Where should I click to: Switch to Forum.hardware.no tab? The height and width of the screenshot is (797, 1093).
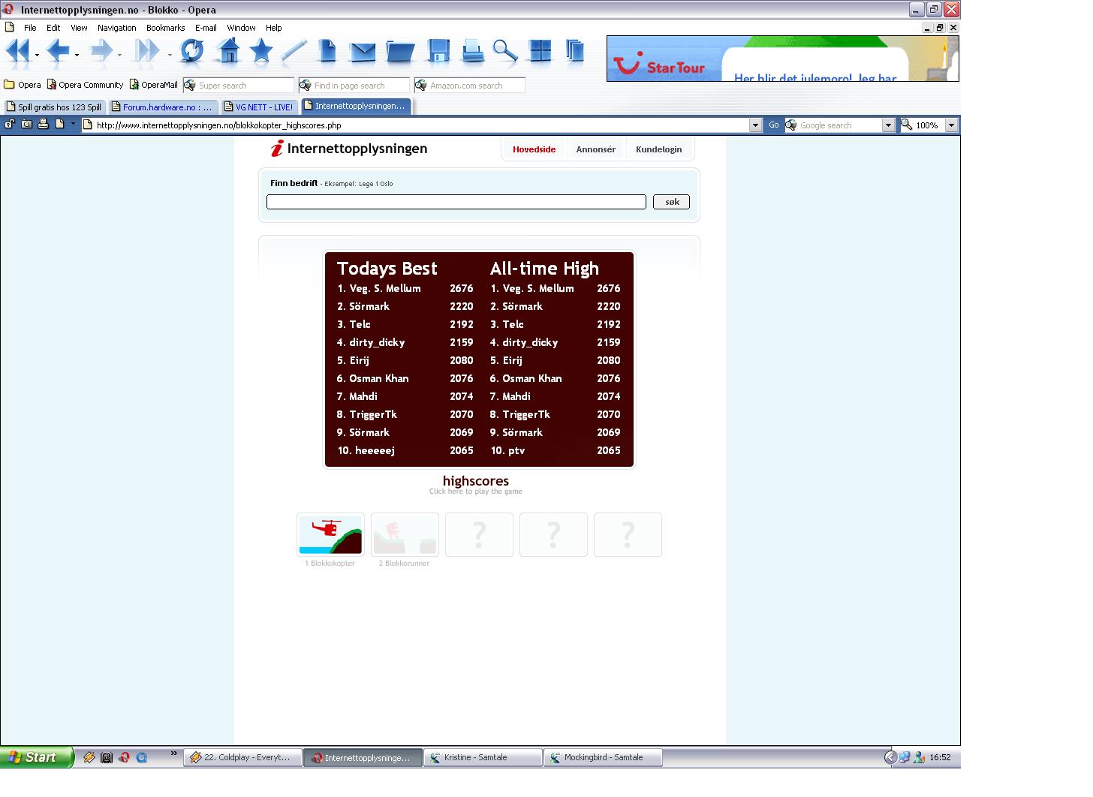163,107
